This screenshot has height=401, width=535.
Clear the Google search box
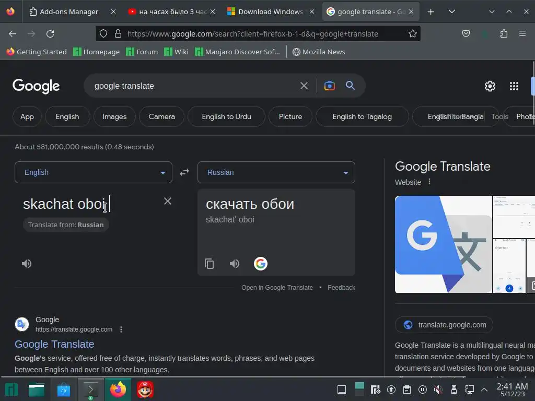point(304,86)
